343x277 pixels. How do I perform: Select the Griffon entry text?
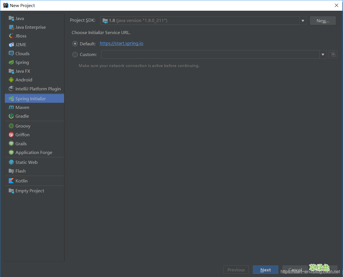(22, 135)
